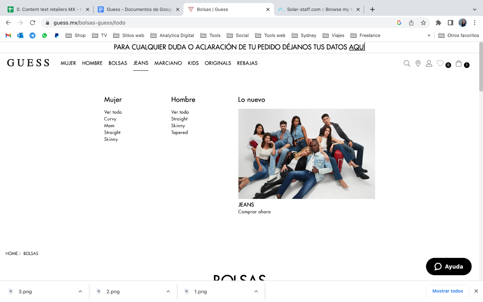Click the Lo nuevo jeans group photo
483x302 pixels.
(x=307, y=154)
